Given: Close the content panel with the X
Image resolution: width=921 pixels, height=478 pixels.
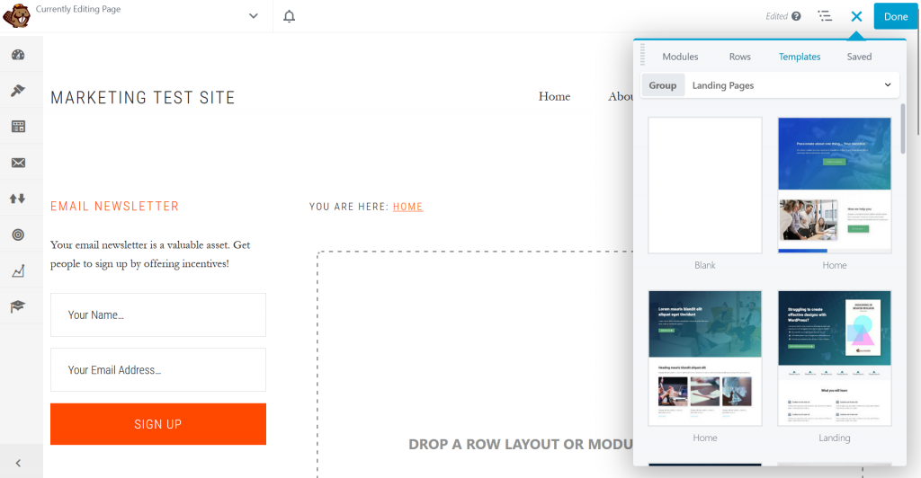Looking at the screenshot, I should [x=856, y=16].
